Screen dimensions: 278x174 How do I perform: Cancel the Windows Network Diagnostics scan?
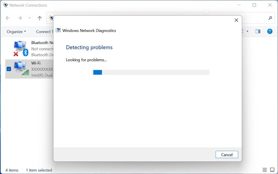(226, 154)
